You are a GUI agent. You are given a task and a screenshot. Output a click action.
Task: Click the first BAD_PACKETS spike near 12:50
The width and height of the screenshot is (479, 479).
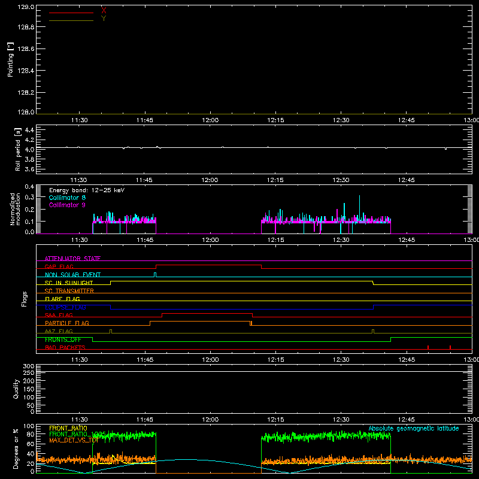(x=428, y=347)
